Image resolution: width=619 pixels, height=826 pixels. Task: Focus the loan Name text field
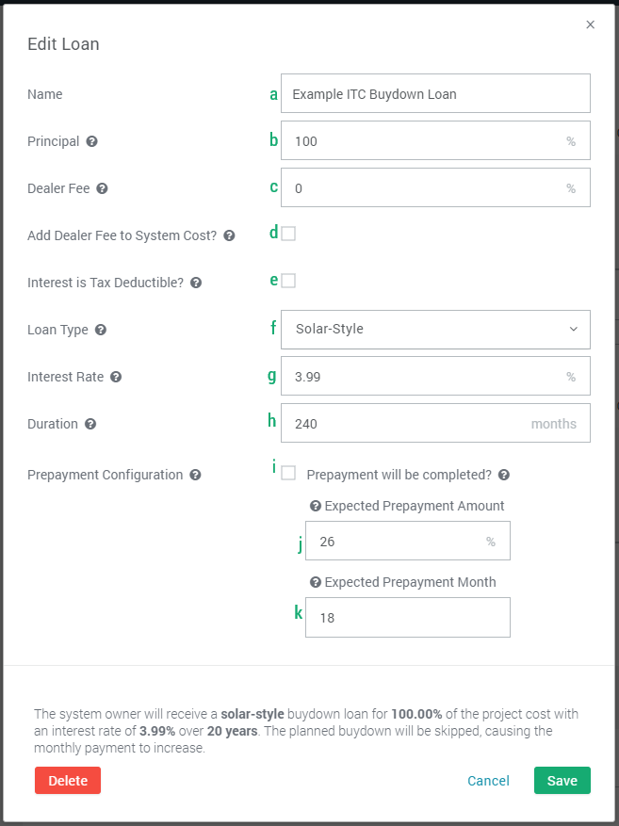[435, 94]
